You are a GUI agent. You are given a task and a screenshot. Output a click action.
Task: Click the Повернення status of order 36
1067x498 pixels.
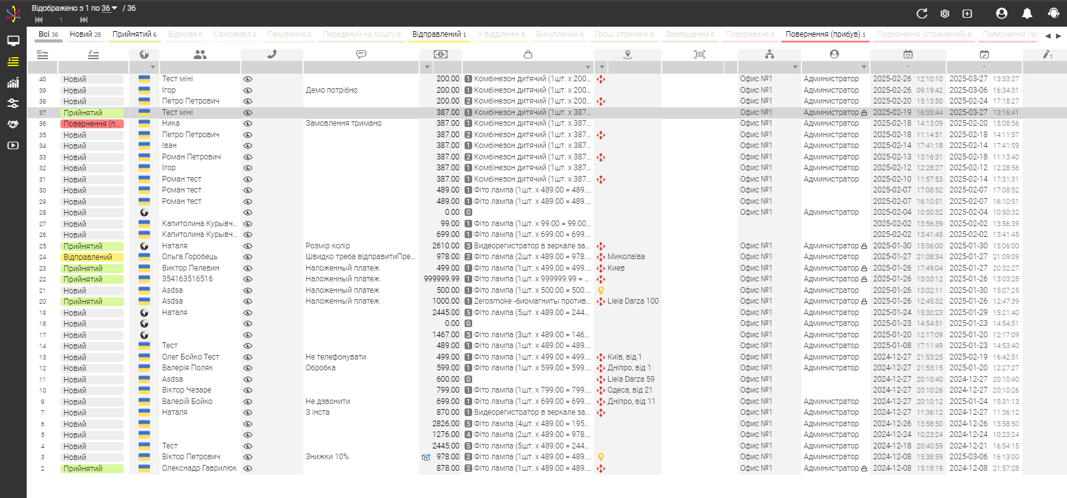click(x=92, y=124)
